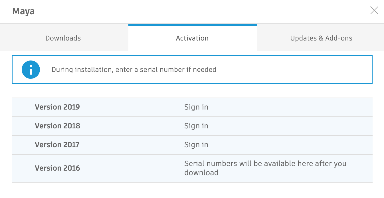The width and height of the screenshot is (384, 198).
Task: Click Sign in for Version 2019
Action: 196,107
